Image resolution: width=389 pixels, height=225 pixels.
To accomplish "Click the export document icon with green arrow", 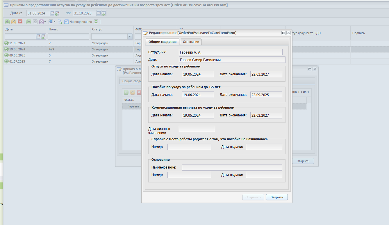I will pyautogui.click(x=60, y=22).
